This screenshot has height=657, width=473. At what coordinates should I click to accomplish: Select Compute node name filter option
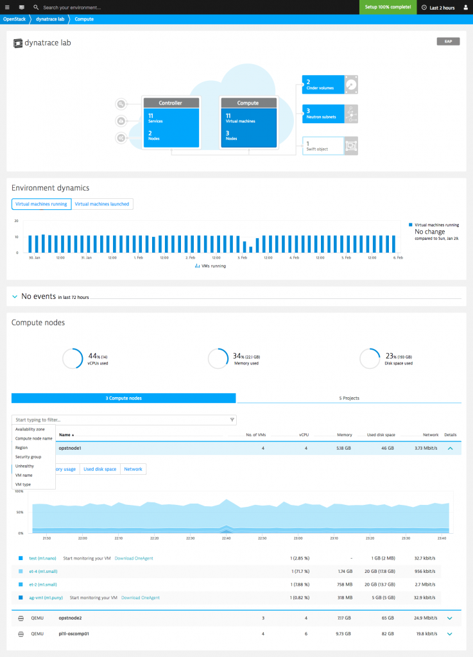tap(33, 438)
